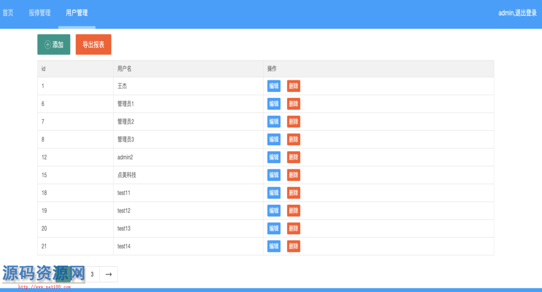
Task: Click the id cell 20
Action: (75, 228)
